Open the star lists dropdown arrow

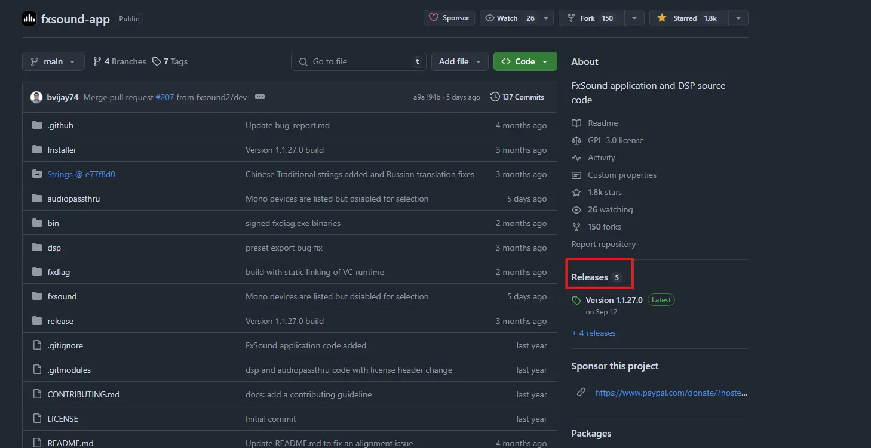pyautogui.click(x=738, y=18)
